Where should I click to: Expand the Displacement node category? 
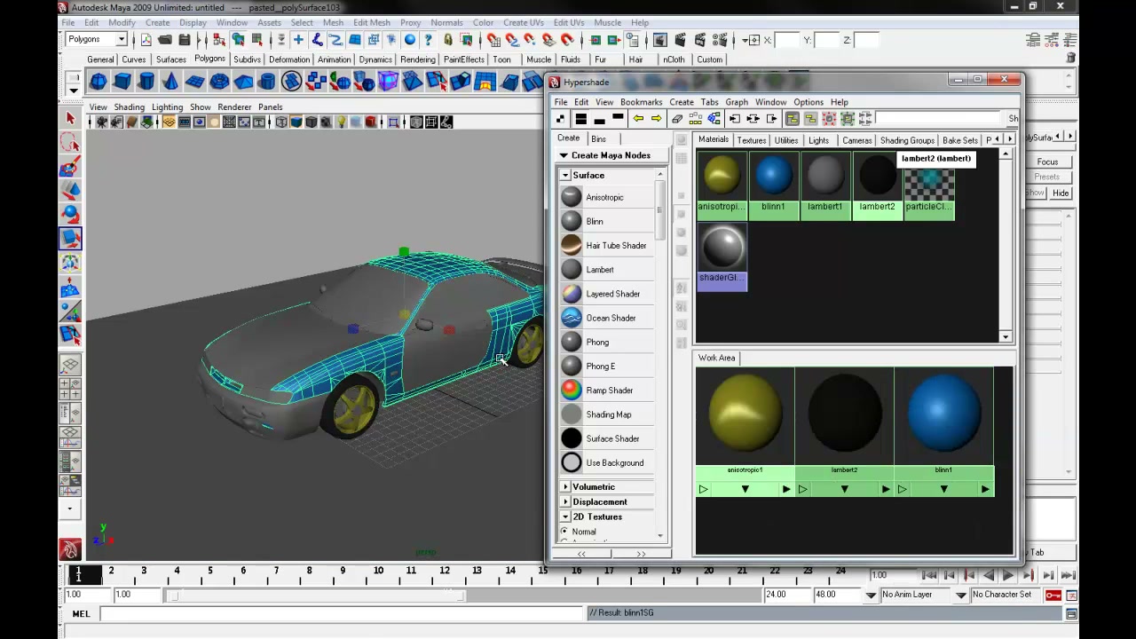click(565, 501)
